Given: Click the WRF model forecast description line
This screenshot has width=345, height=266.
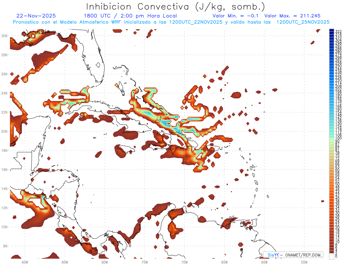Looking at the screenshot, I should pos(171,22).
